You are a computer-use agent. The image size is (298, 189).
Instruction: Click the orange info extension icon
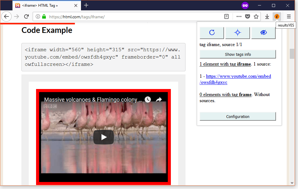click(277, 17)
